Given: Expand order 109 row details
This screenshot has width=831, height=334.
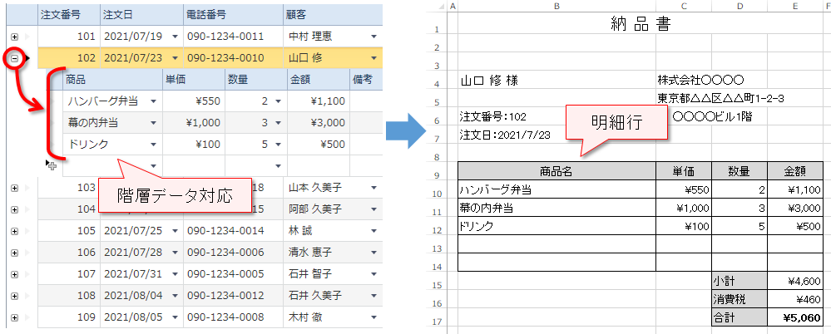Looking at the screenshot, I should click(x=15, y=317).
